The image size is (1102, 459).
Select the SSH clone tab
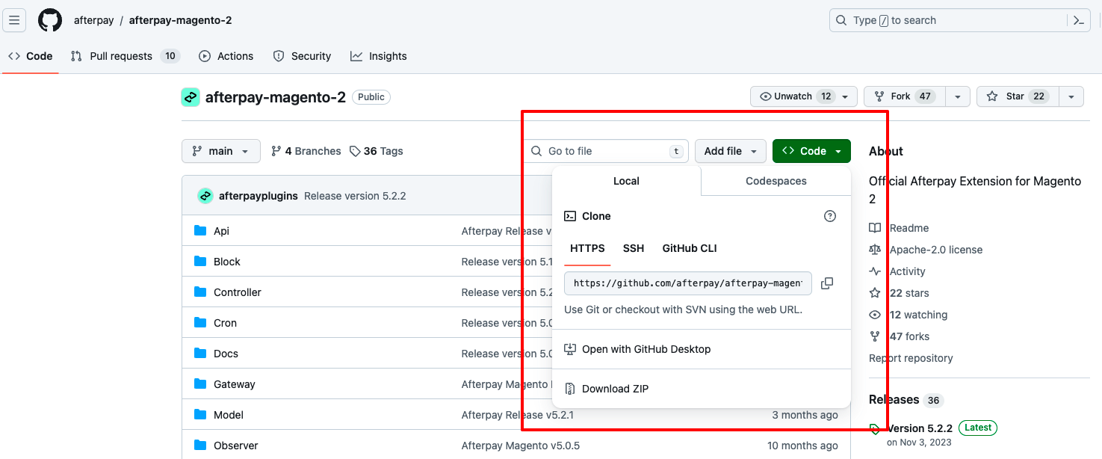[633, 248]
